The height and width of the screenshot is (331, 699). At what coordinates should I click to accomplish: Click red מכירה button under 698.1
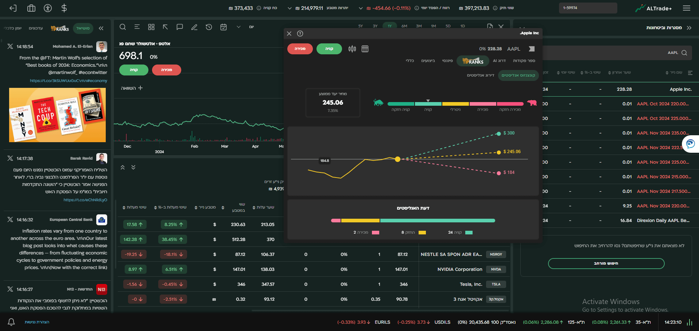click(x=167, y=70)
